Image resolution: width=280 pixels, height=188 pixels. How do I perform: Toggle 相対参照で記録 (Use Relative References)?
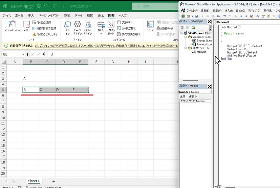[44, 28]
